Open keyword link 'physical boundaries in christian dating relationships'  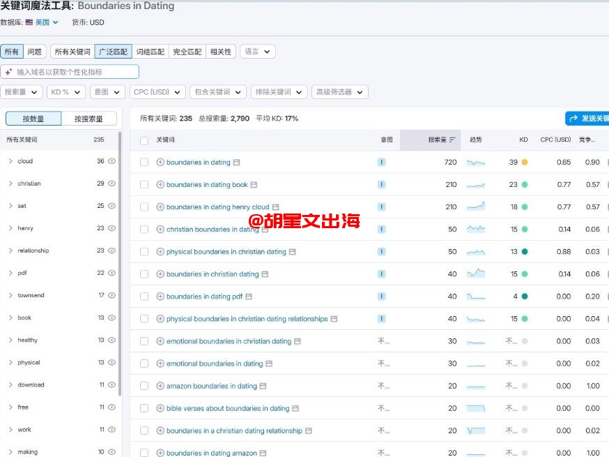coord(247,319)
